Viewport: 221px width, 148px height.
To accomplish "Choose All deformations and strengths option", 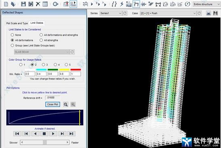I will click(41, 35).
